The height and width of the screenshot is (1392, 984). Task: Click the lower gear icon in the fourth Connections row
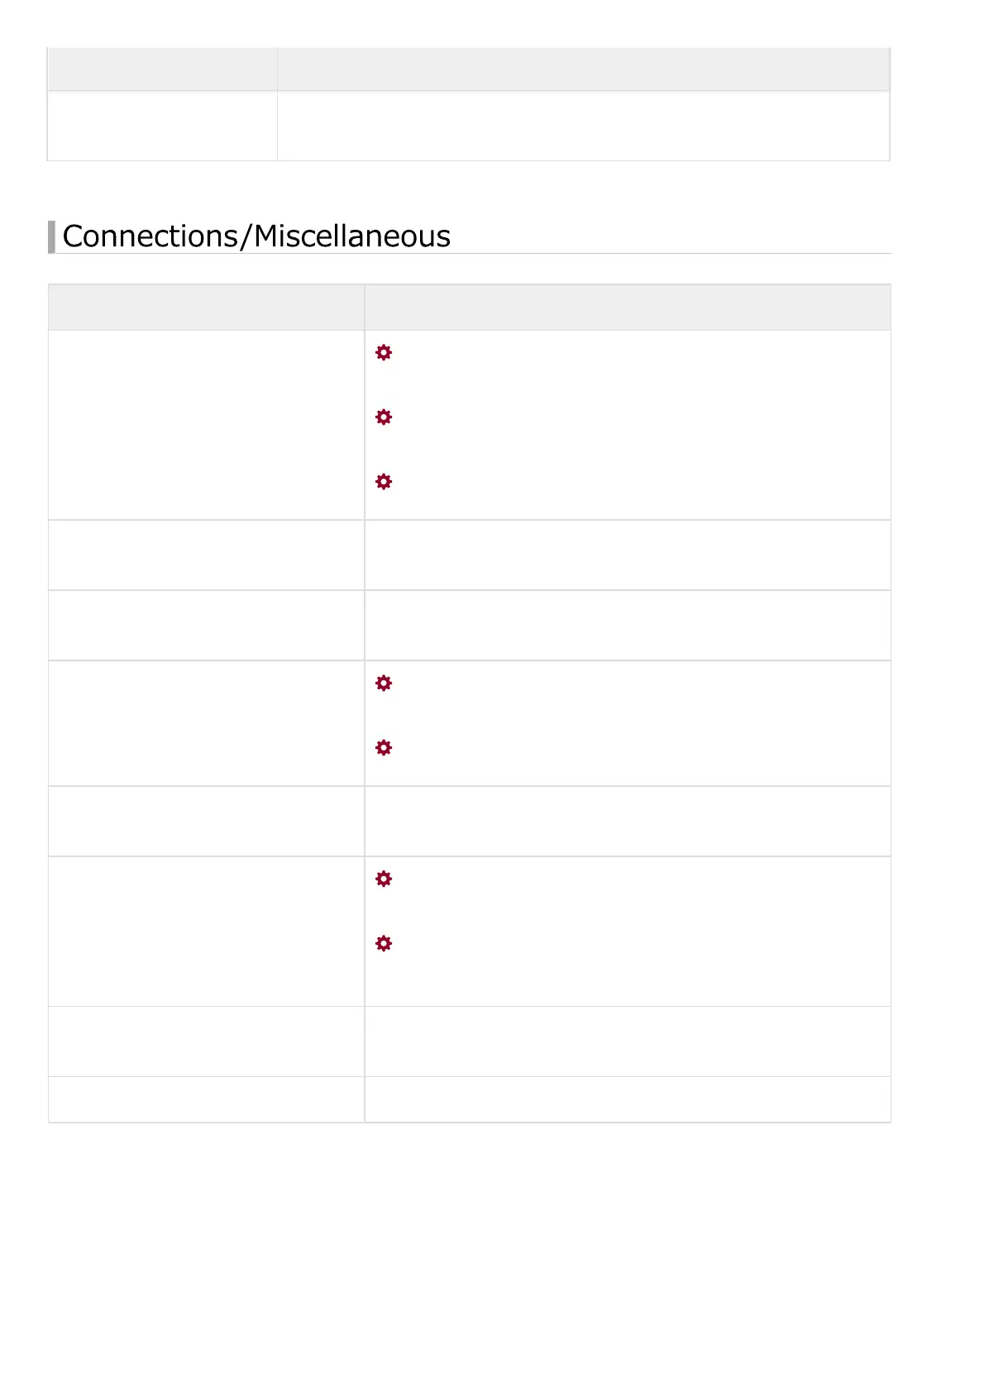(384, 748)
